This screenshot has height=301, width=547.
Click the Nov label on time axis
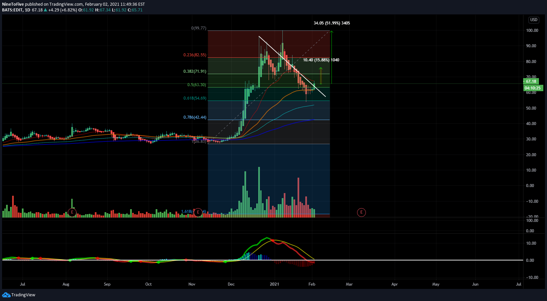tap(192, 284)
